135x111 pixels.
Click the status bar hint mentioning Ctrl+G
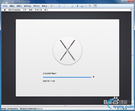tap(22, 109)
